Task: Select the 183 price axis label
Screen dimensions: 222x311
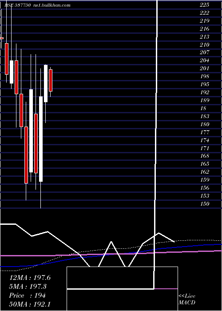Action: tap(204, 116)
